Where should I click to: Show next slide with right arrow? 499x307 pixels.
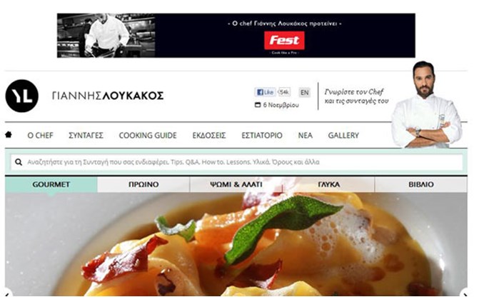click(x=464, y=293)
